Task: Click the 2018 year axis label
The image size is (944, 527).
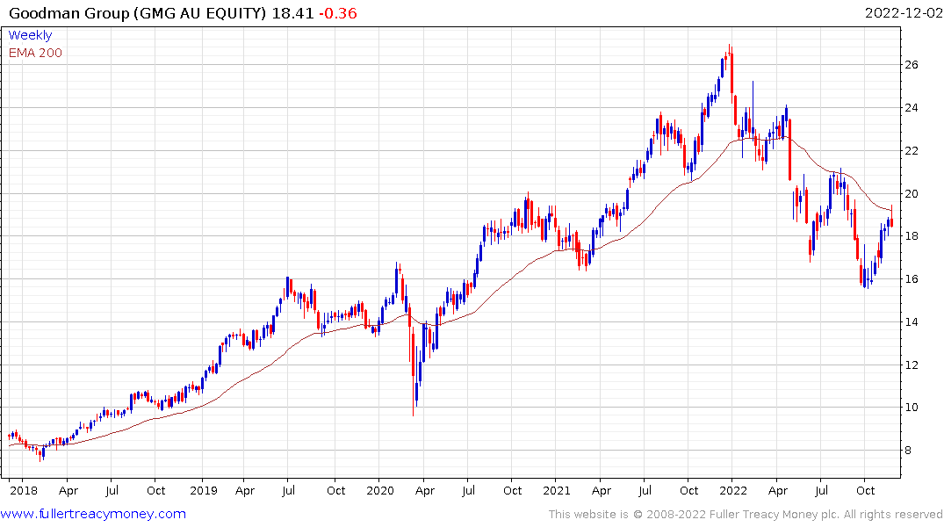Action: click(x=24, y=490)
